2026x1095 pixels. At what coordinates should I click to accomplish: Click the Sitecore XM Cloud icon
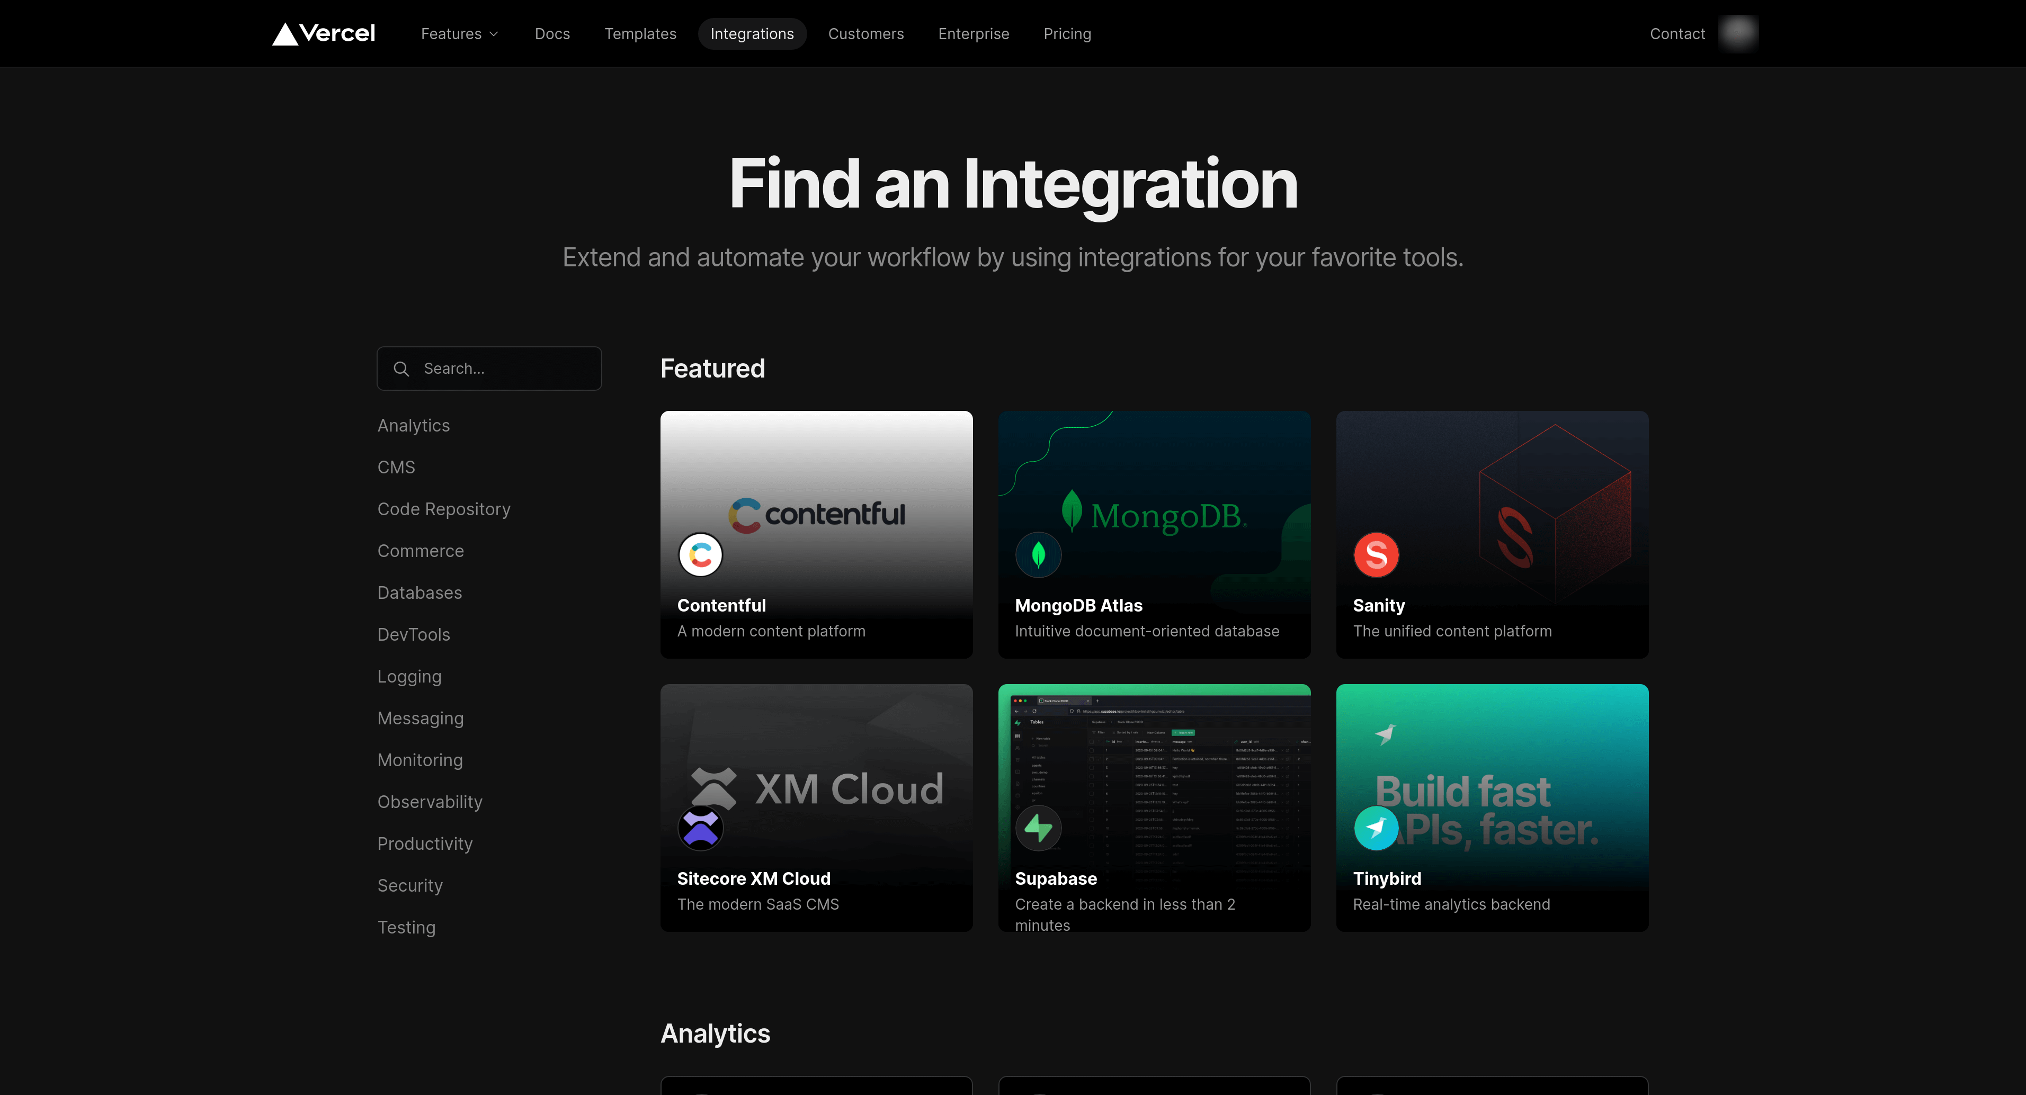click(700, 828)
